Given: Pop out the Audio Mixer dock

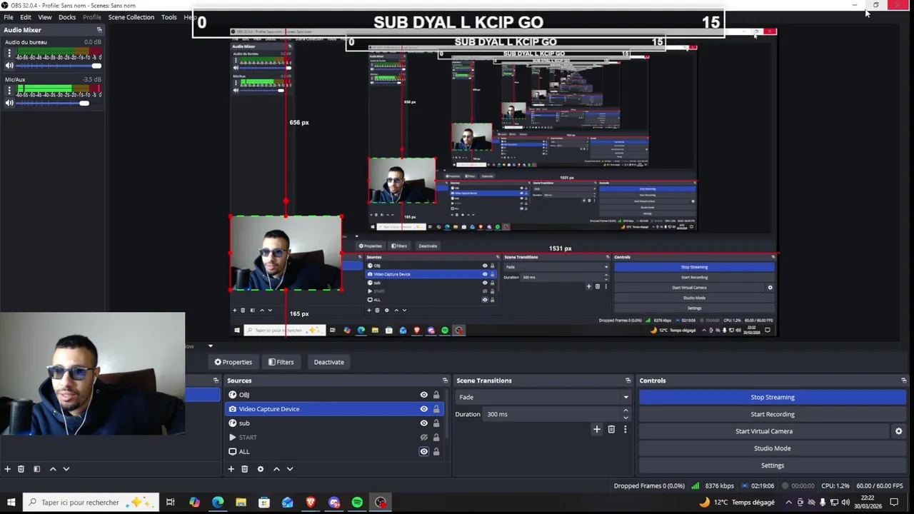Looking at the screenshot, I should click(99, 30).
